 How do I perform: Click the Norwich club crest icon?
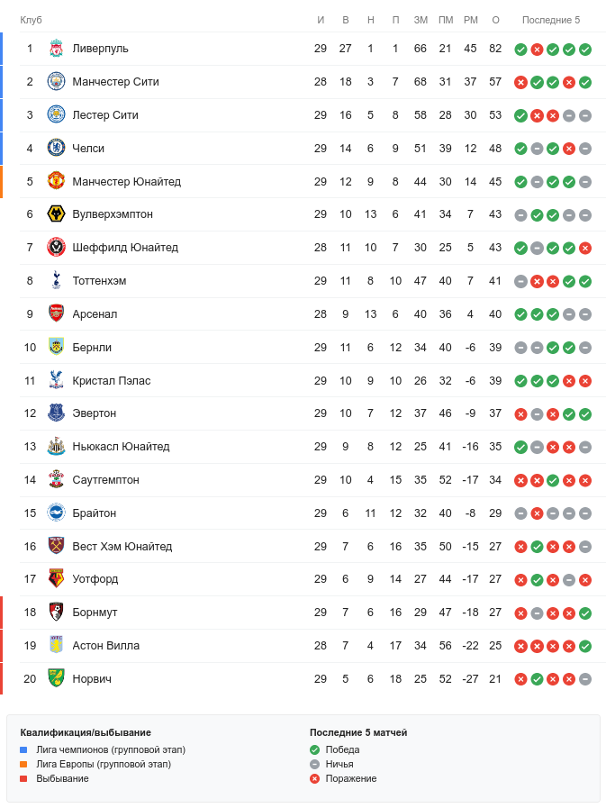(x=56, y=679)
